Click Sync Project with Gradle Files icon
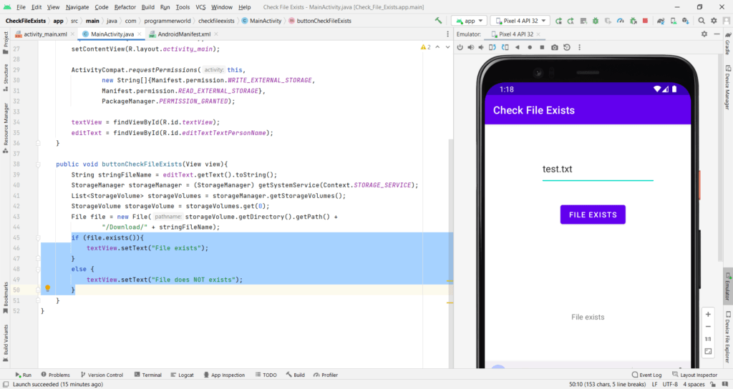 (x=661, y=21)
